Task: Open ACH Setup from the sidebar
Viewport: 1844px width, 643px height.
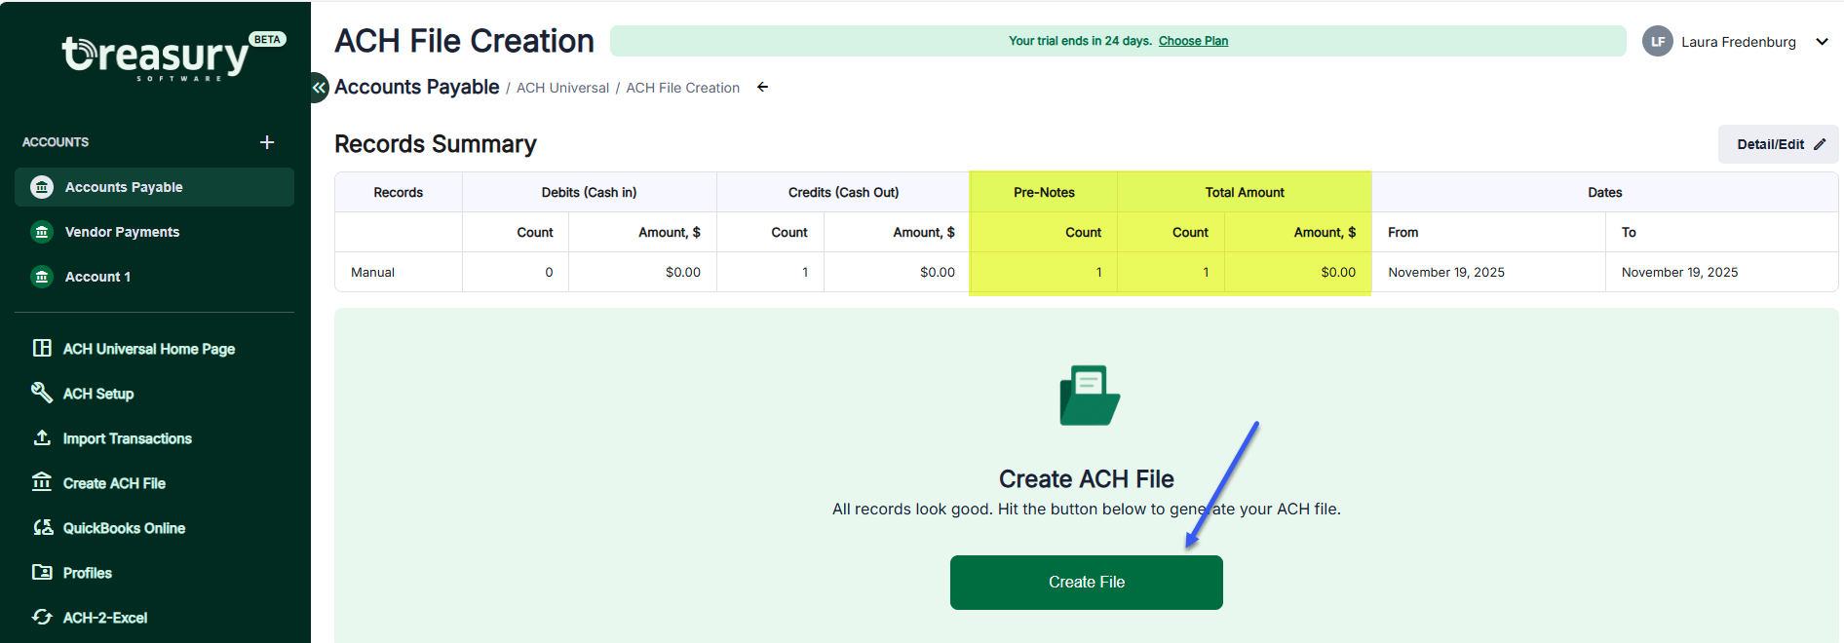Action: click(x=97, y=394)
